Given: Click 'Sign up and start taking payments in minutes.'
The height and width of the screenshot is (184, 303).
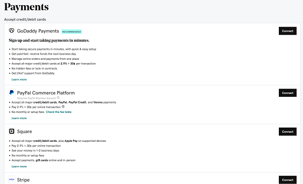Looking at the screenshot, I should (49, 40).
